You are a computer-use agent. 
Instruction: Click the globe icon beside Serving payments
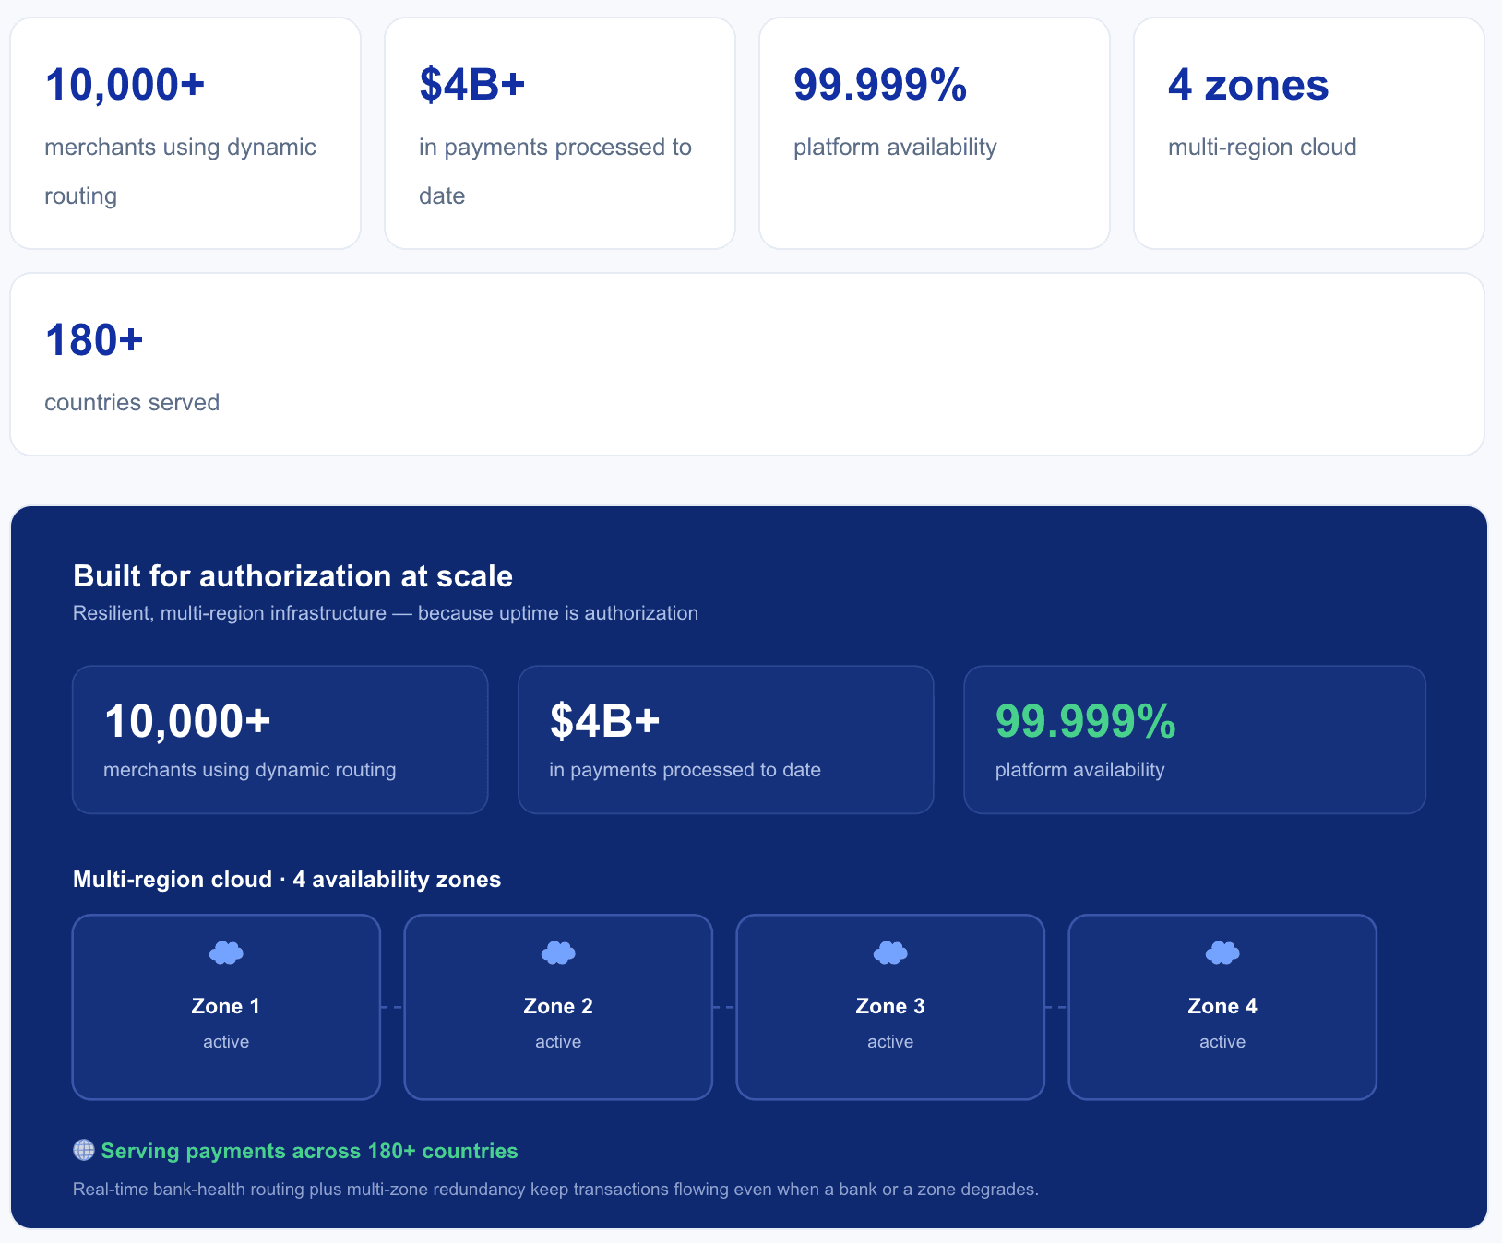point(84,1150)
